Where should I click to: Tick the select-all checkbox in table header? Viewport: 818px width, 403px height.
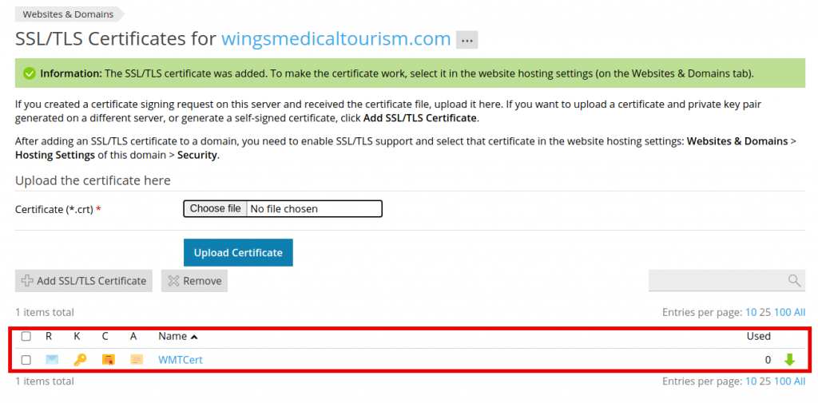tap(26, 337)
